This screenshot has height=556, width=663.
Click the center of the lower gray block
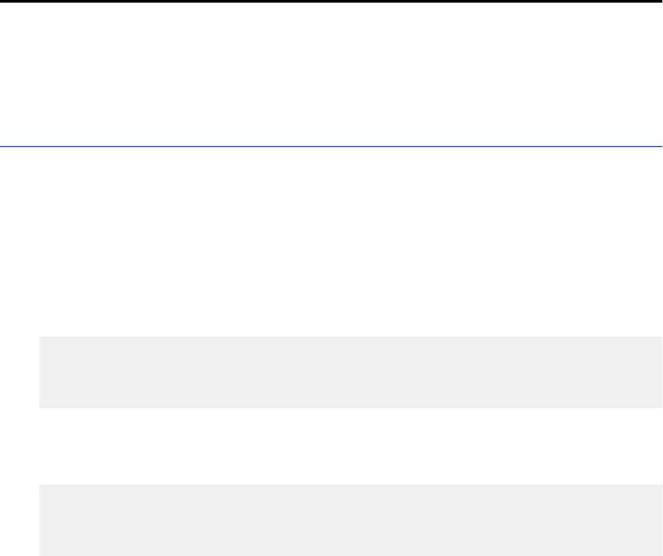point(351,520)
